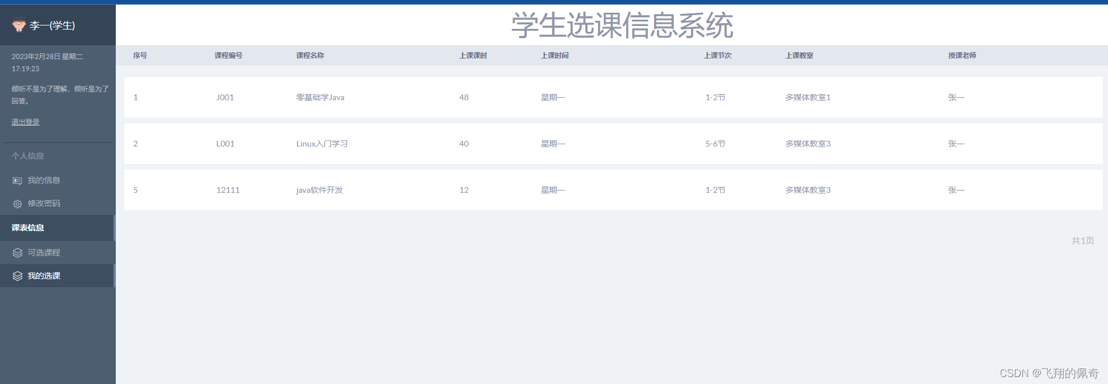Click the layers icon for 可选课程
1108x384 pixels.
17,253
